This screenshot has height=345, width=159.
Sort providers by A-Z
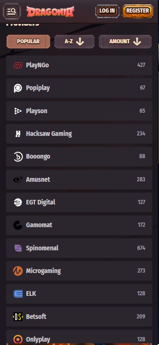74,42
